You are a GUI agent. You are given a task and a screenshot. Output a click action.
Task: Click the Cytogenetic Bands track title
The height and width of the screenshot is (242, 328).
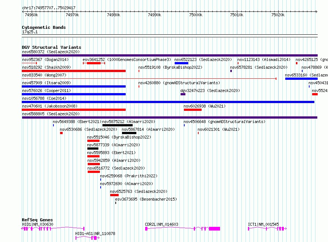44,27
